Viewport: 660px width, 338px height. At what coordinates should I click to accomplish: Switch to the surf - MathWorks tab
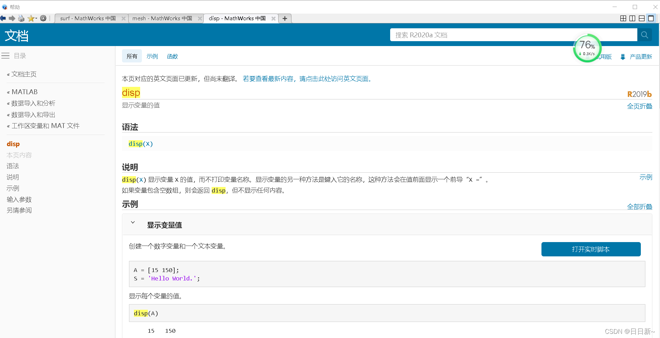coord(88,18)
